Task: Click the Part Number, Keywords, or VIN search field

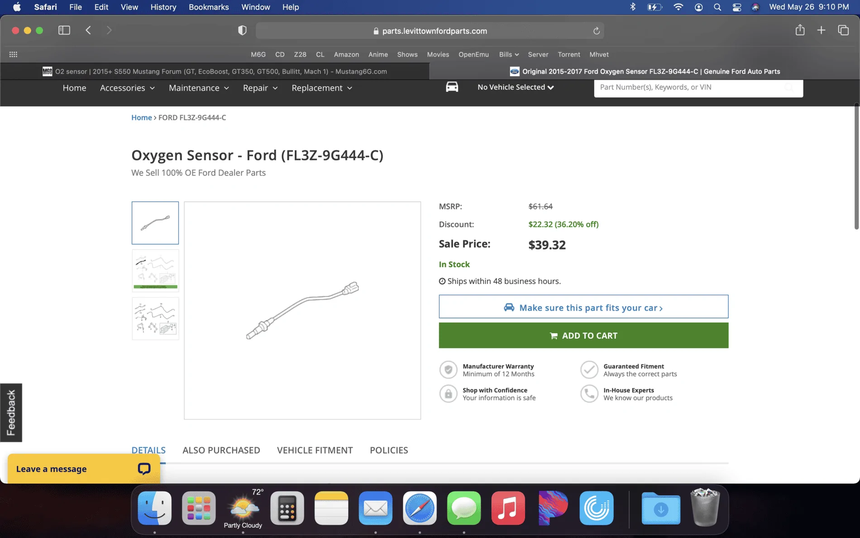Action: click(x=698, y=87)
